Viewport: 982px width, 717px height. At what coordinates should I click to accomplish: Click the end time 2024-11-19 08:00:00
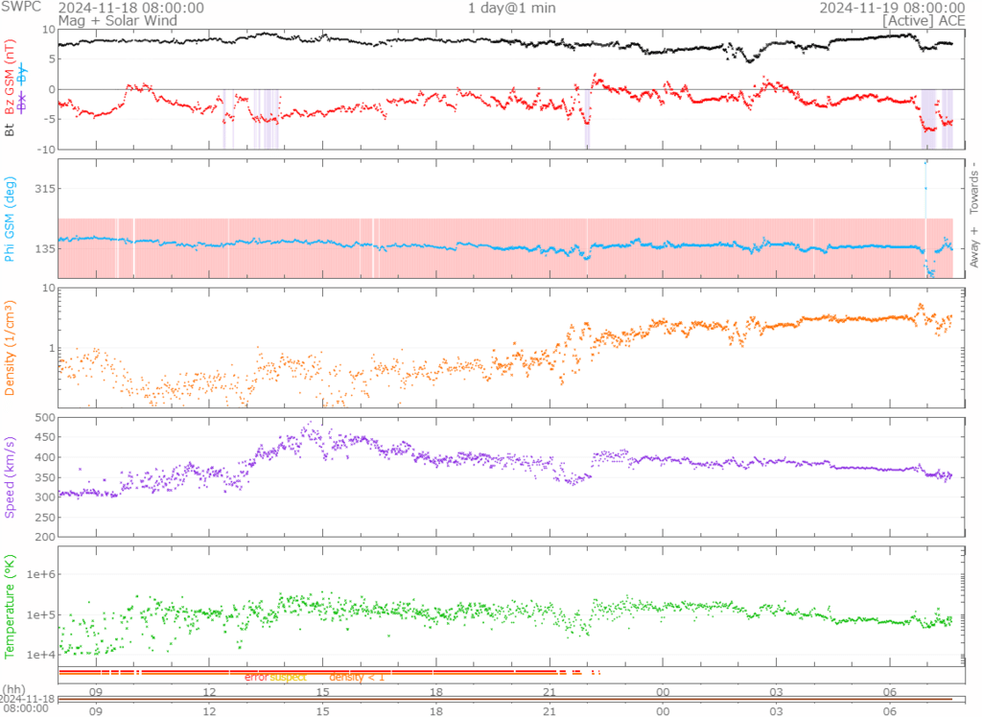(x=892, y=8)
